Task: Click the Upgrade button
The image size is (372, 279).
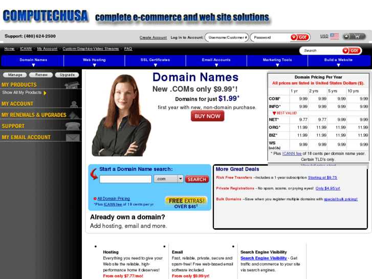Action: coord(67,75)
